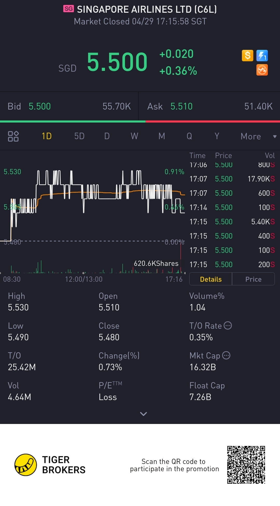
Task: Select the Details tick list button
Action: (211, 279)
